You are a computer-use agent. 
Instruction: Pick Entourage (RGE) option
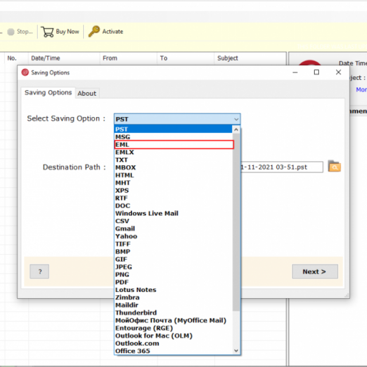[173, 328]
